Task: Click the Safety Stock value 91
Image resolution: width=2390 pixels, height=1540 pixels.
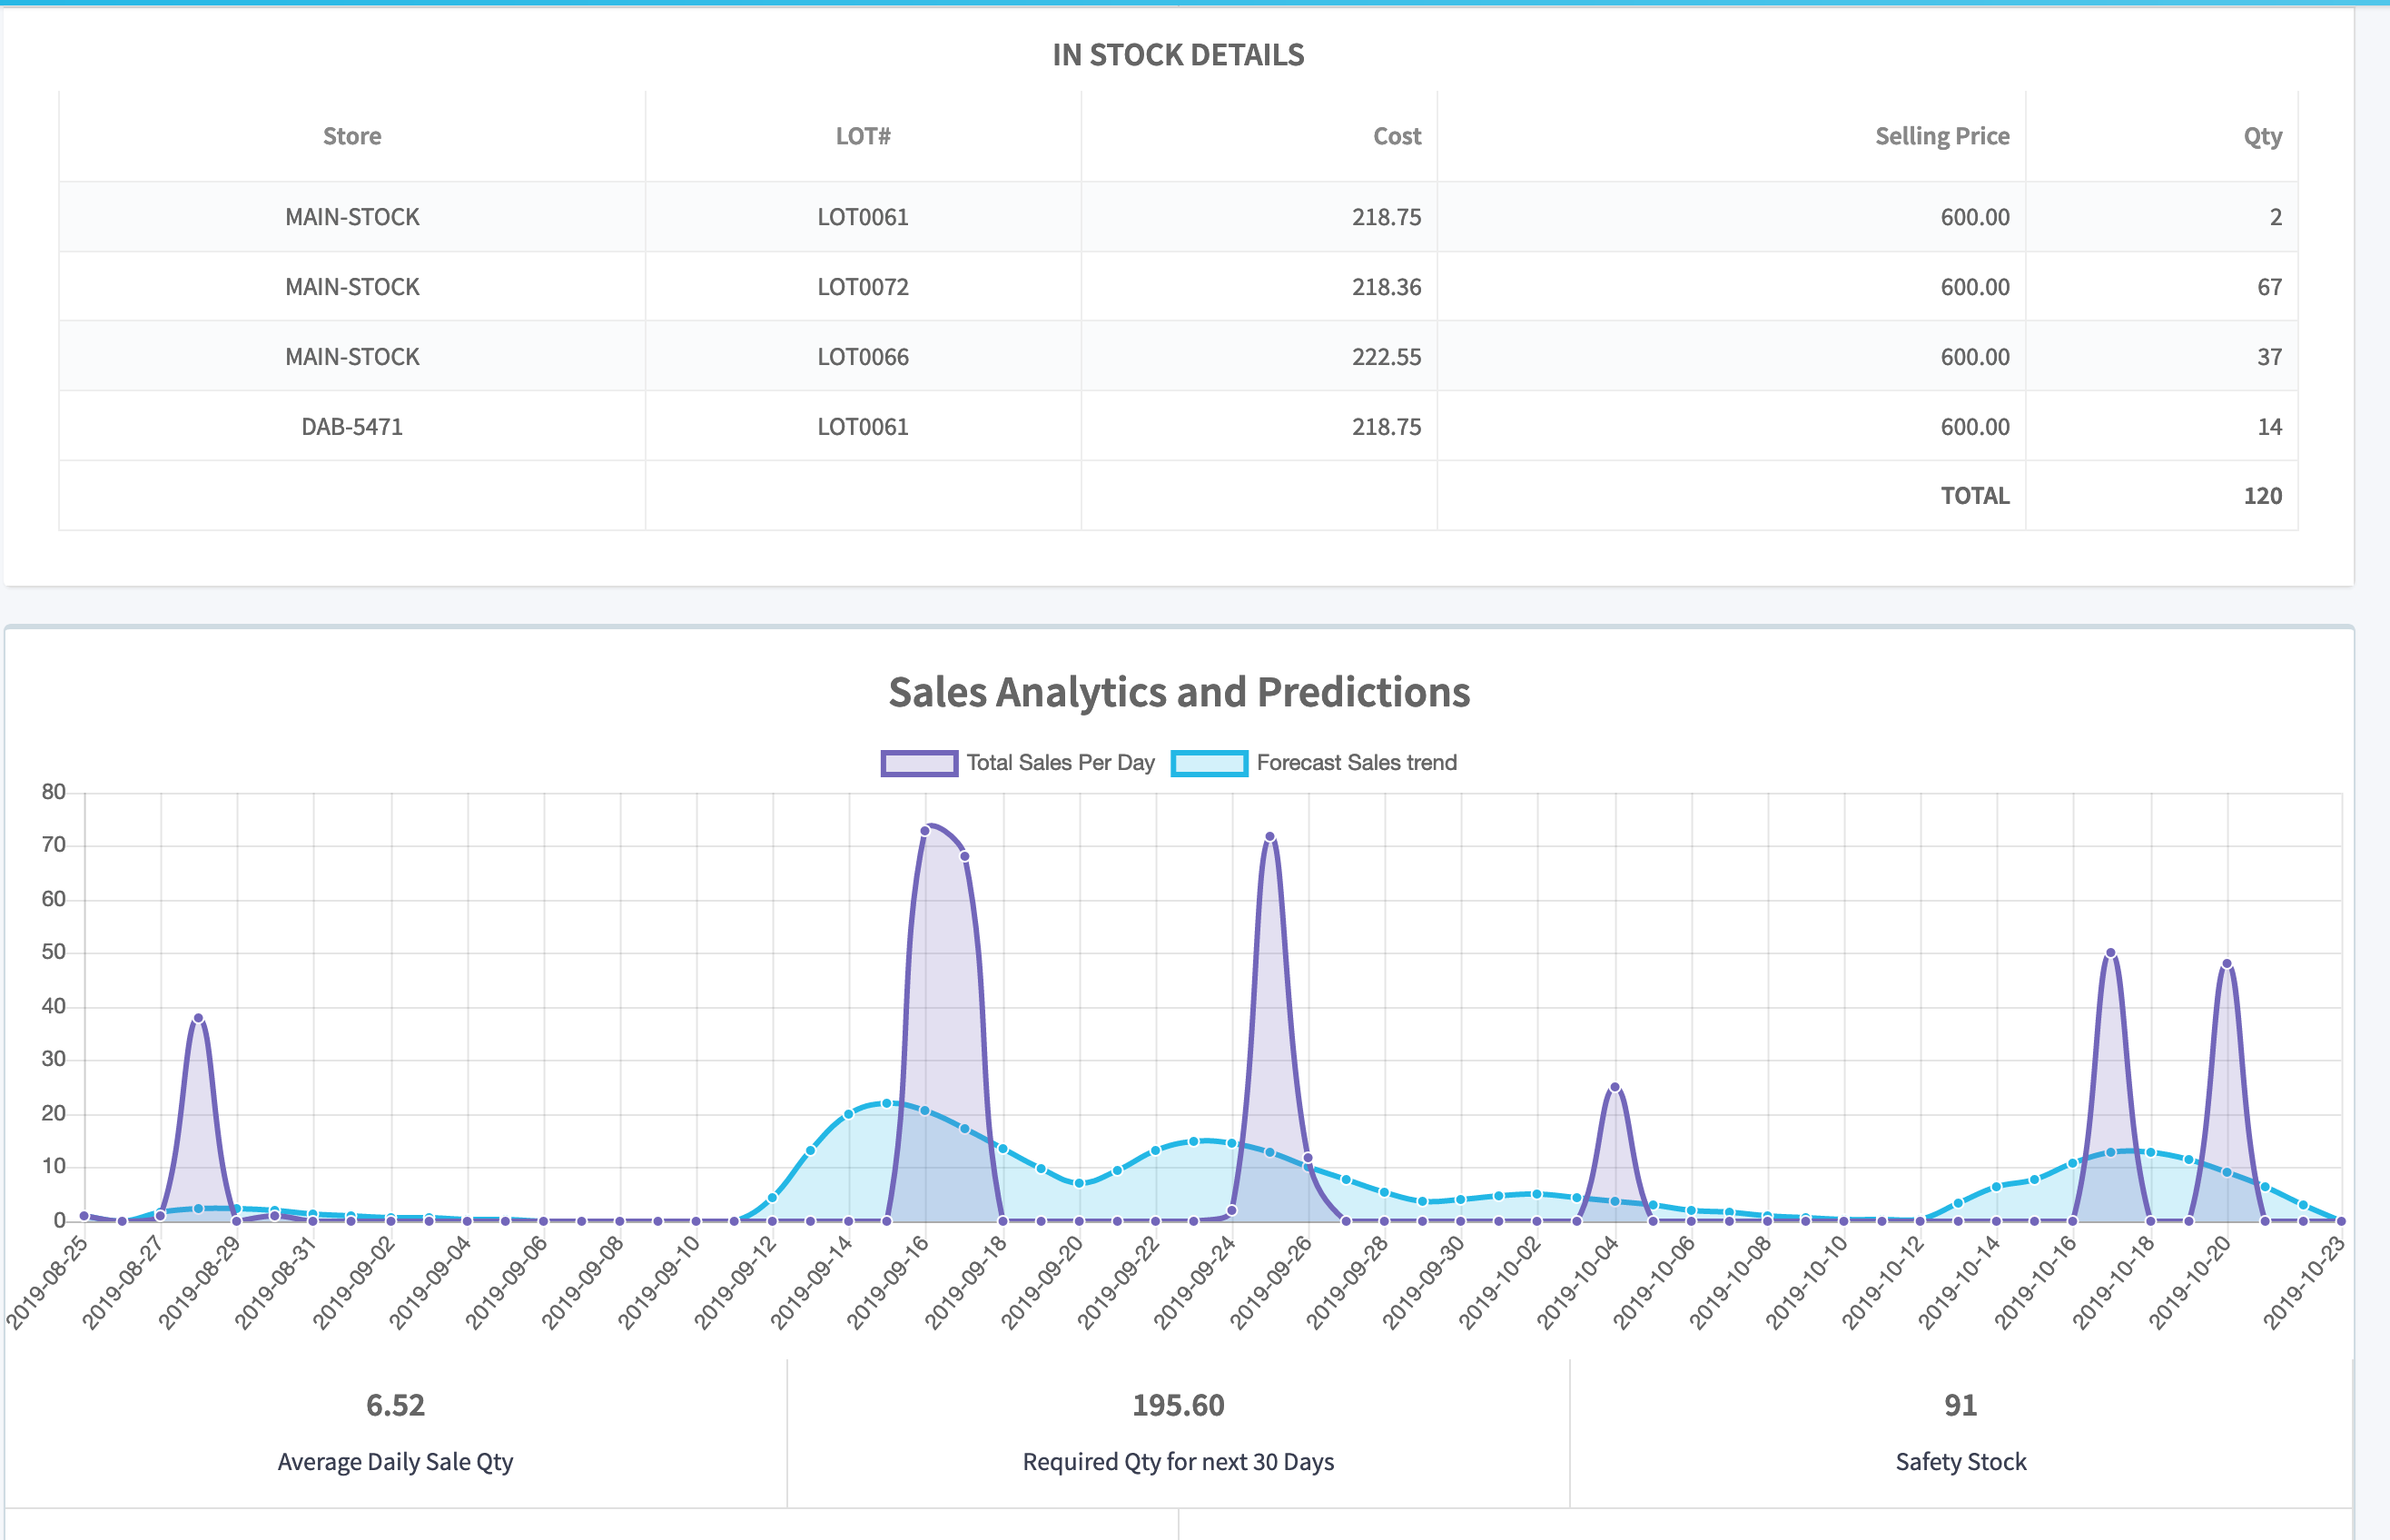Action: (x=1960, y=1405)
